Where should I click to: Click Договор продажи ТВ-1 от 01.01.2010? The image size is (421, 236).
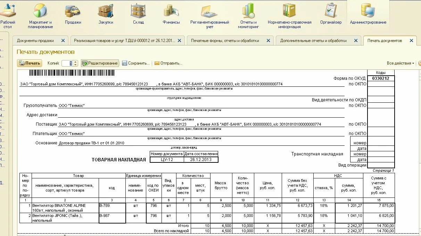pyautogui.click(x=91, y=143)
